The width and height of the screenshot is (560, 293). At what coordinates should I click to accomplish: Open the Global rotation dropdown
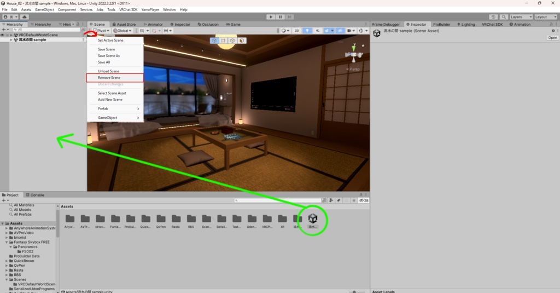(x=122, y=31)
